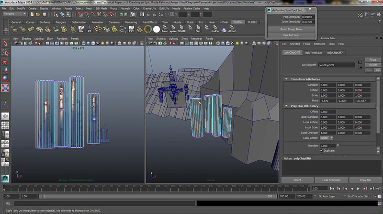The height and width of the screenshot is (214, 383).
Task: Activate the Paint Selection tool
Action: tap(5, 61)
